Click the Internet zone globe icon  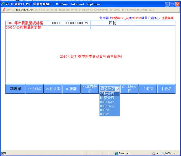point(116,153)
